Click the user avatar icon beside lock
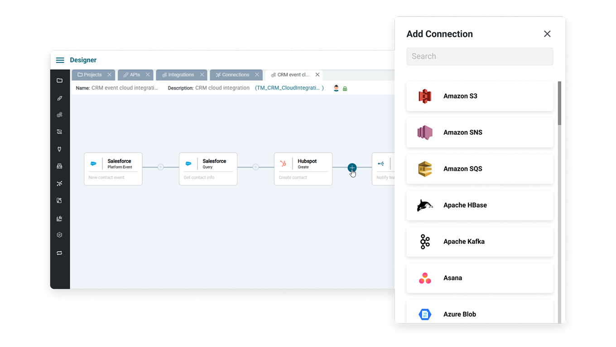This screenshot has width=616, height=347. click(x=336, y=88)
